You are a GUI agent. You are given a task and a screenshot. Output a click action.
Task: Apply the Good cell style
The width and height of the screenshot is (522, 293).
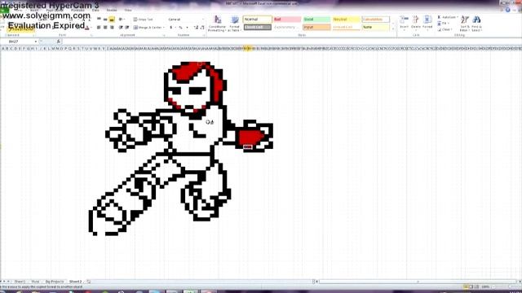[316, 20]
